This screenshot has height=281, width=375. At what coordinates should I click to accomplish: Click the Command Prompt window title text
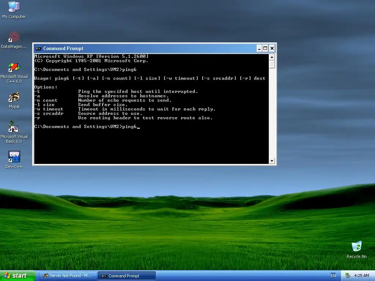click(x=63, y=49)
